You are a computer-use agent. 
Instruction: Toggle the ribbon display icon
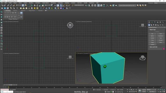click(x=99, y=5)
